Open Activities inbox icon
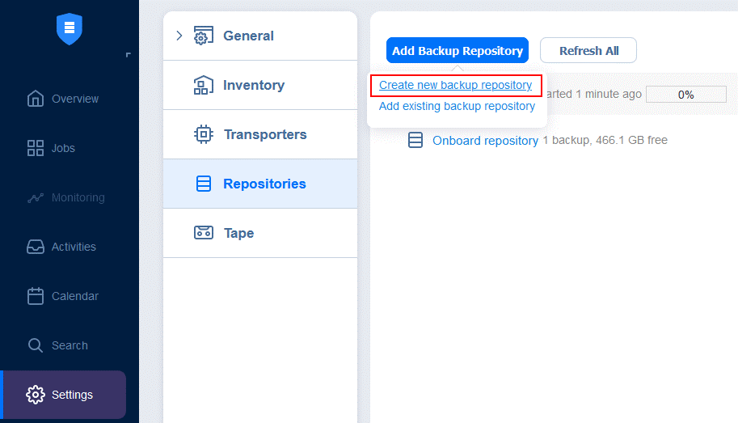The height and width of the screenshot is (423, 738). (x=36, y=247)
